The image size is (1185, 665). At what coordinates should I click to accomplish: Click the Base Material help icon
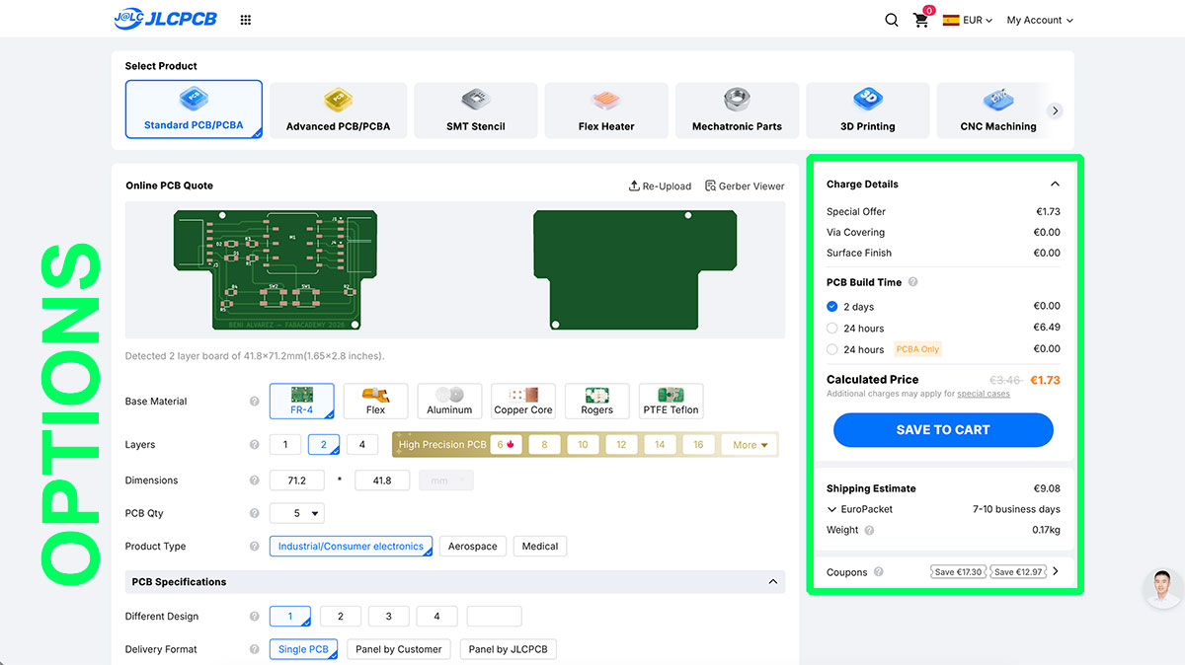click(x=255, y=402)
